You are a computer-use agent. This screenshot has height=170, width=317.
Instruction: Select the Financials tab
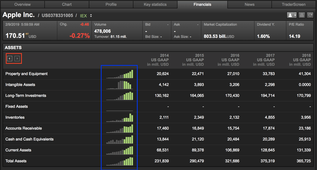[202, 4]
